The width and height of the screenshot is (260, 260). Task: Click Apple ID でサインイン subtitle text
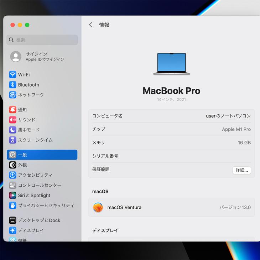(x=45, y=59)
